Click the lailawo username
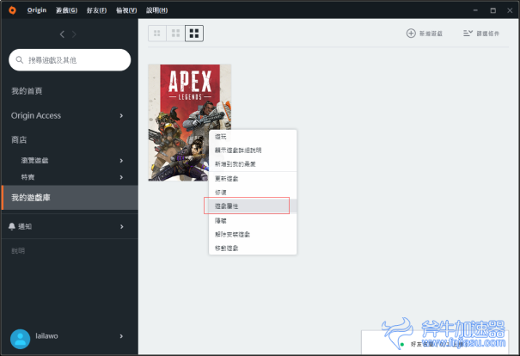Viewport: 520px width, 356px height. [x=46, y=335]
